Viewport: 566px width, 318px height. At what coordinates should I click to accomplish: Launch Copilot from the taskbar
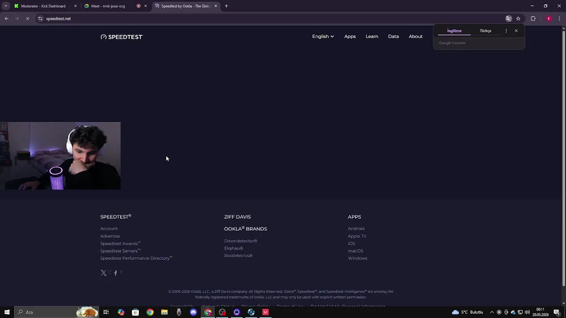coord(121,312)
